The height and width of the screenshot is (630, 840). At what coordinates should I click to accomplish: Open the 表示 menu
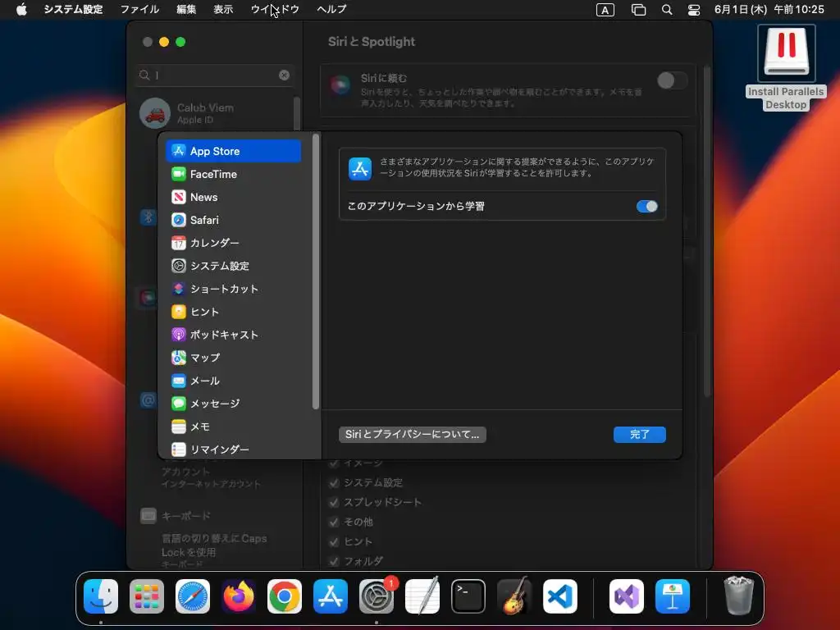223,9
